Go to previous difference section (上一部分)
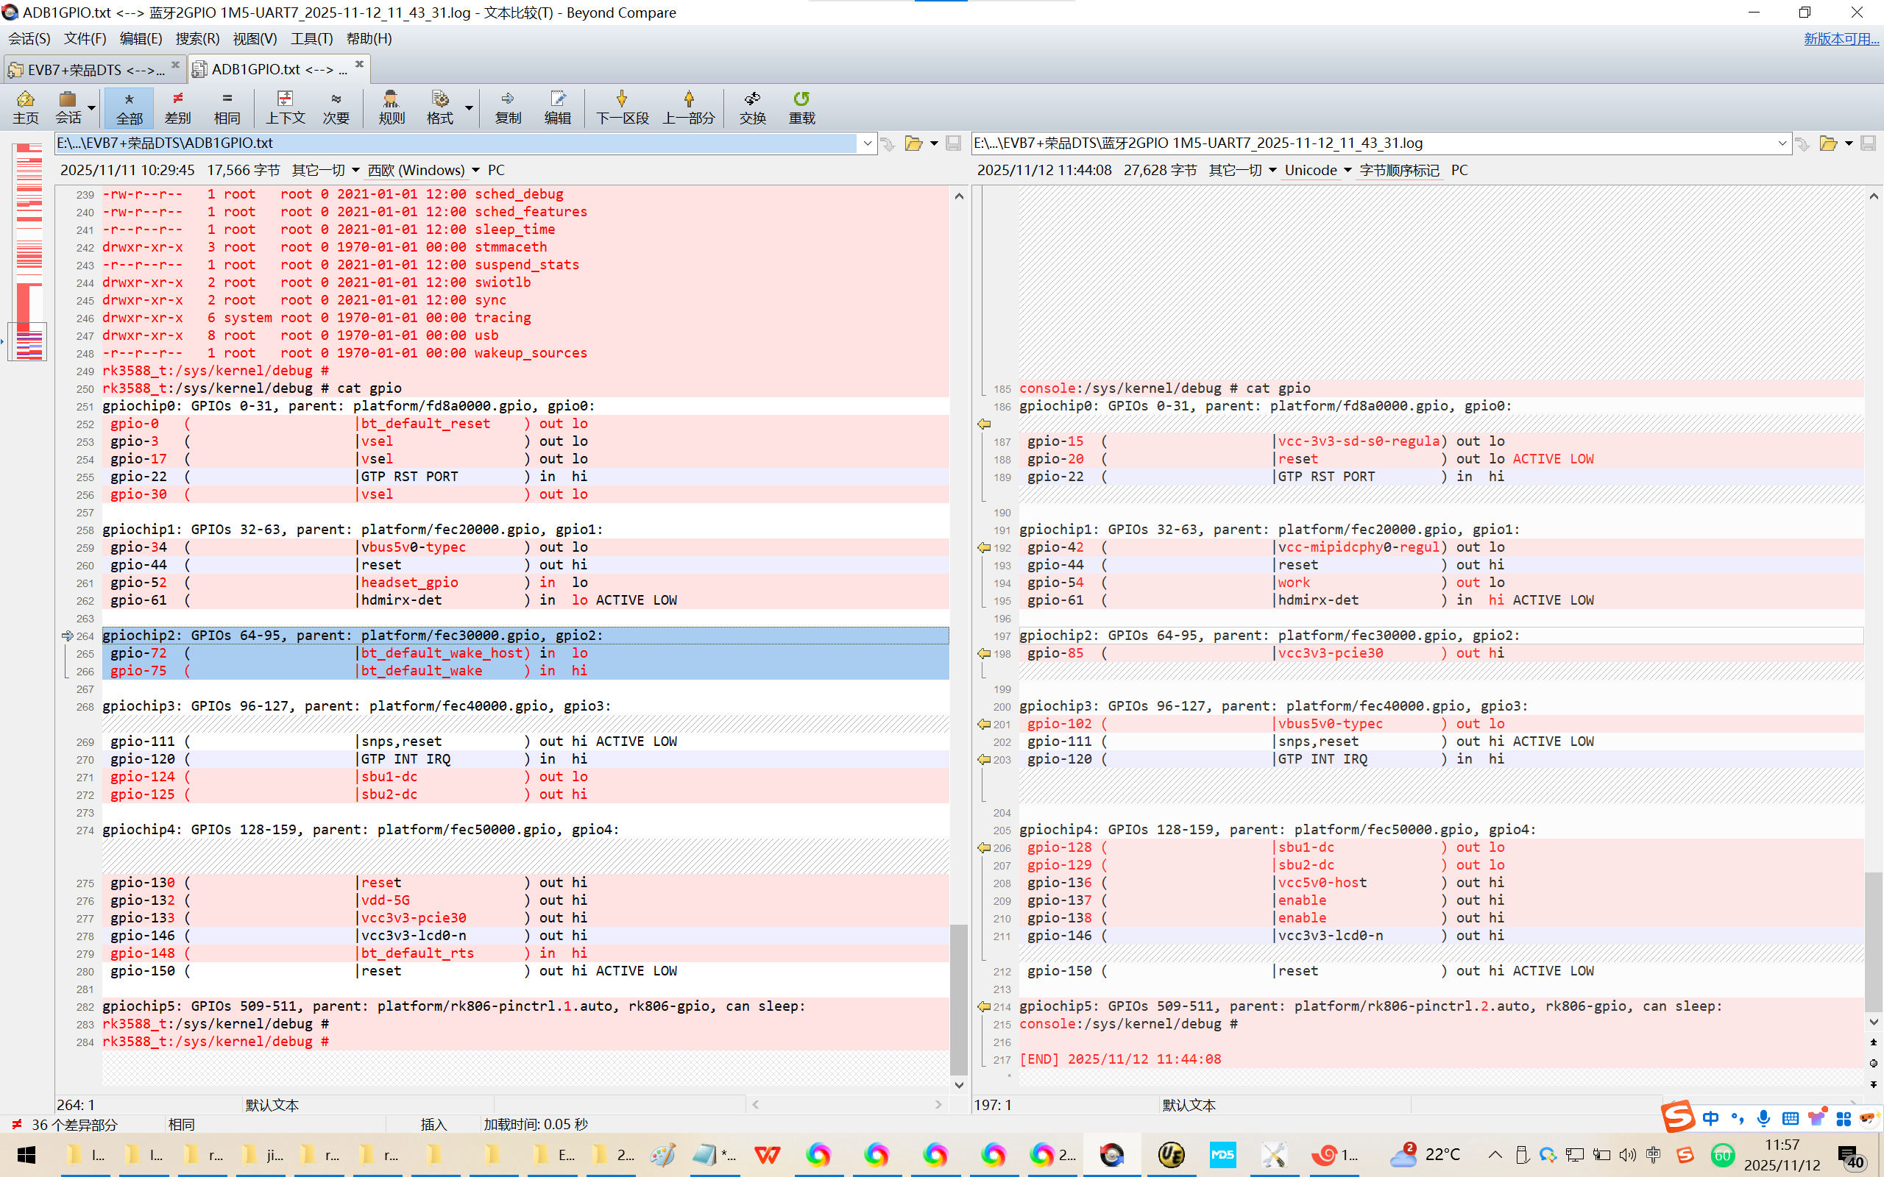Image resolution: width=1884 pixels, height=1177 pixels. (688, 107)
